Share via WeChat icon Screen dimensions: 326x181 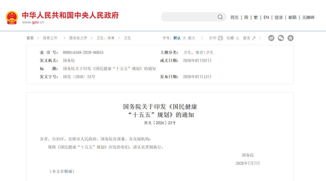(281, 38)
